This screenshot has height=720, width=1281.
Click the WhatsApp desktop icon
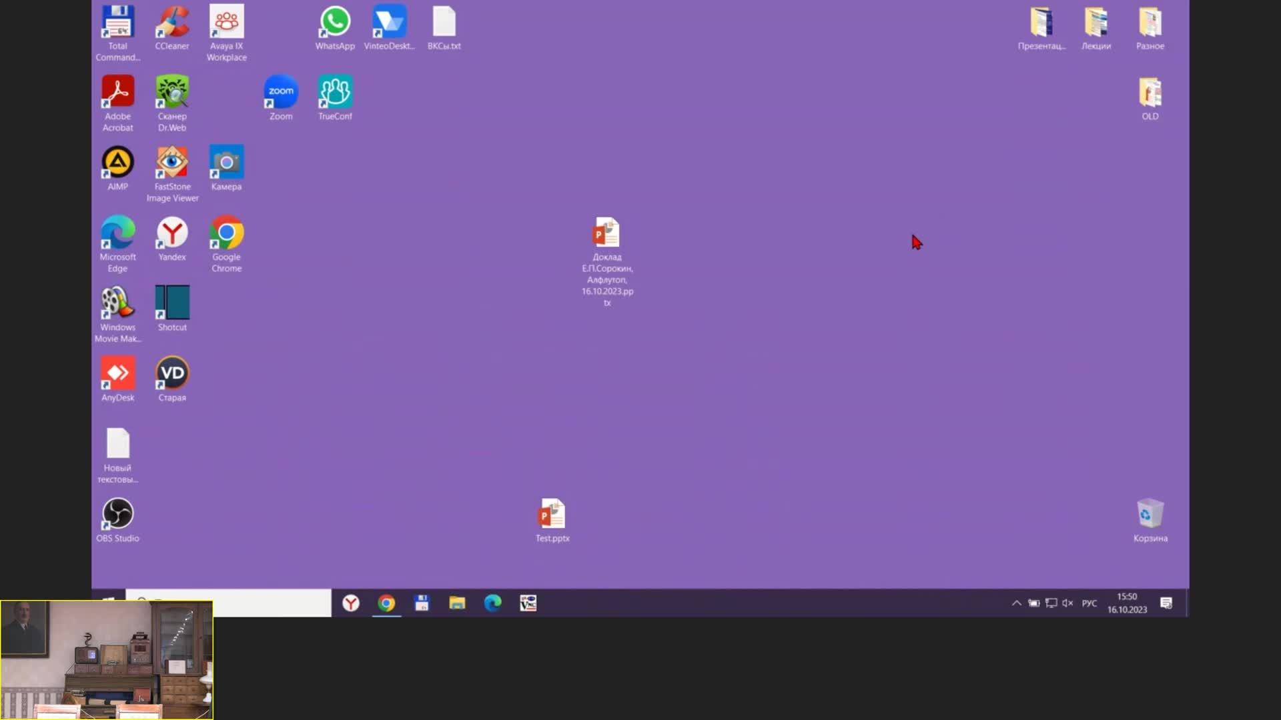(335, 23)
